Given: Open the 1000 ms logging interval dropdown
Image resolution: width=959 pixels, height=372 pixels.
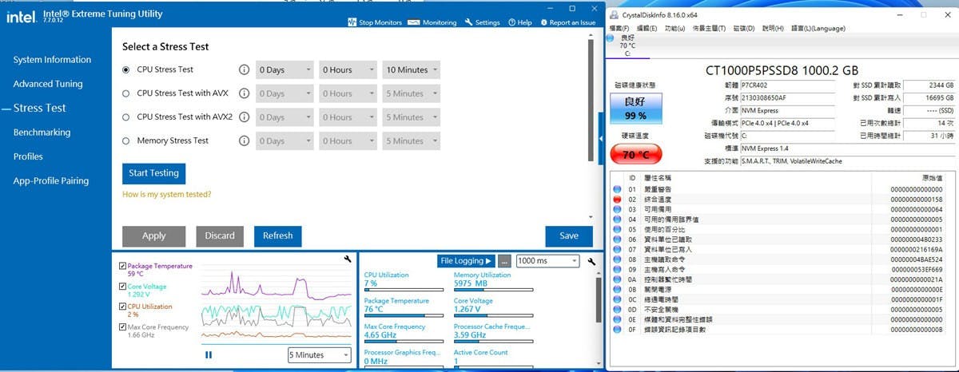Looking at the screenshot, I should click(x=547, y=261).
